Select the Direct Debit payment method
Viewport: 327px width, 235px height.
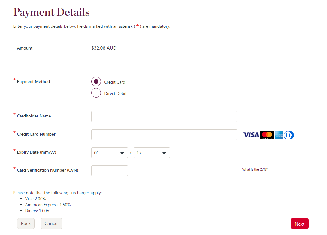[x=96, y=93]
